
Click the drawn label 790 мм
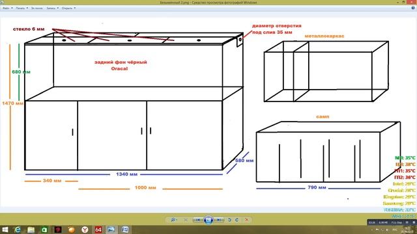click(317, 187)
